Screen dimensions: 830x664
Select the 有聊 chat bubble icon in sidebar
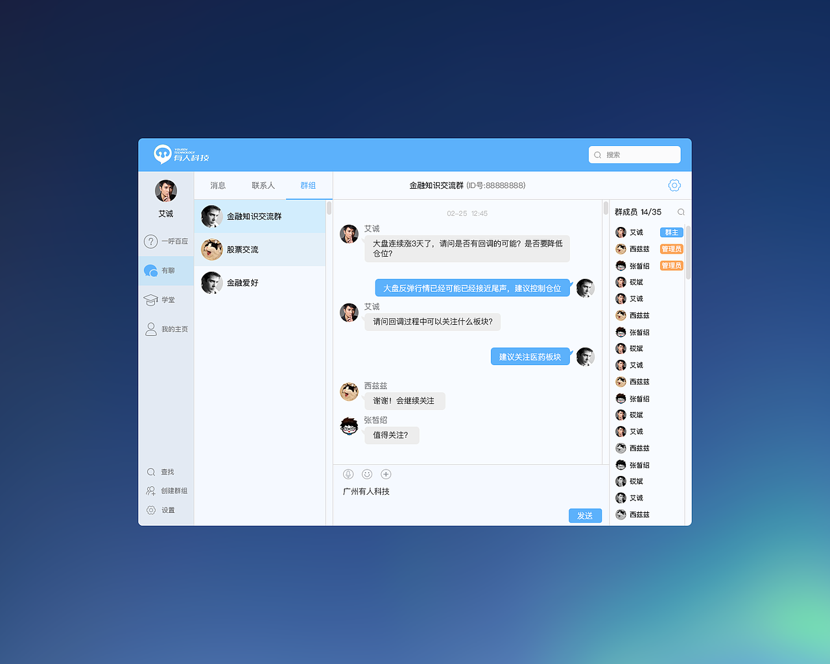(x=152, y=270)
